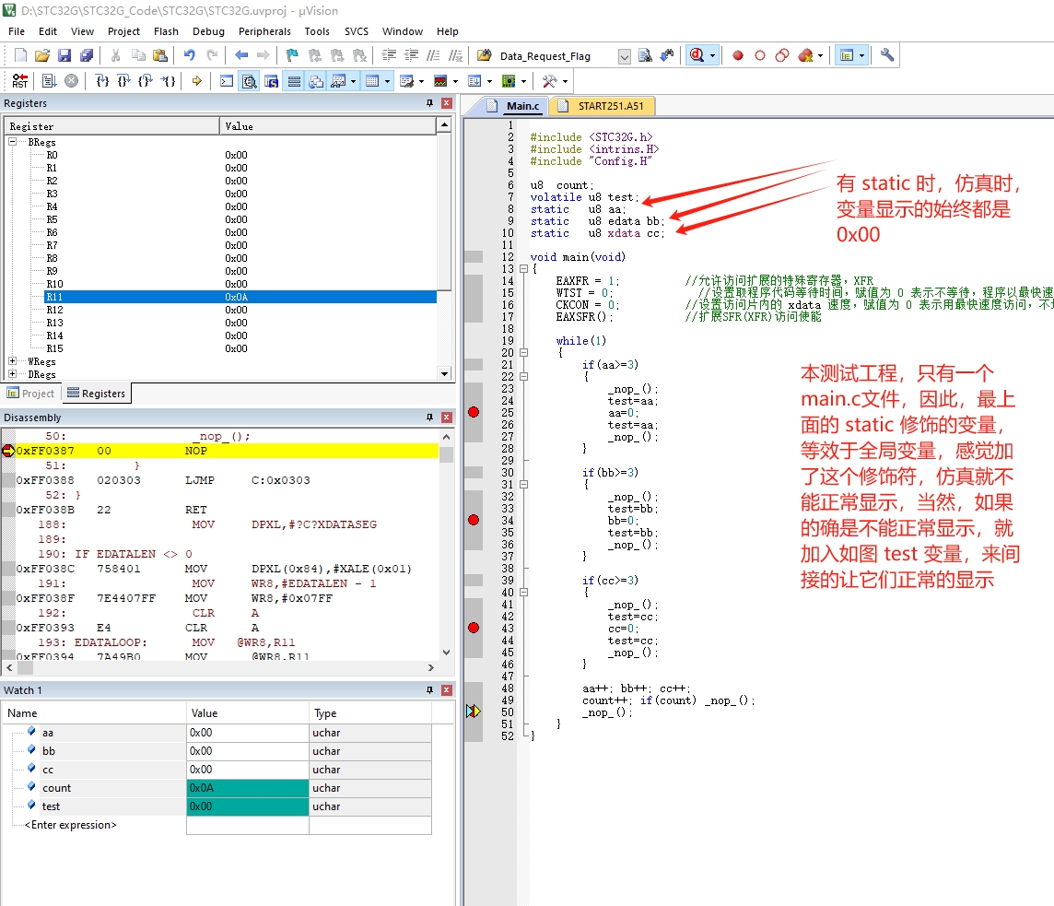Disable all breakpoints
The height and width of the screenshot is (906, 1054).
pyautogui.click(x=782, y=56)
